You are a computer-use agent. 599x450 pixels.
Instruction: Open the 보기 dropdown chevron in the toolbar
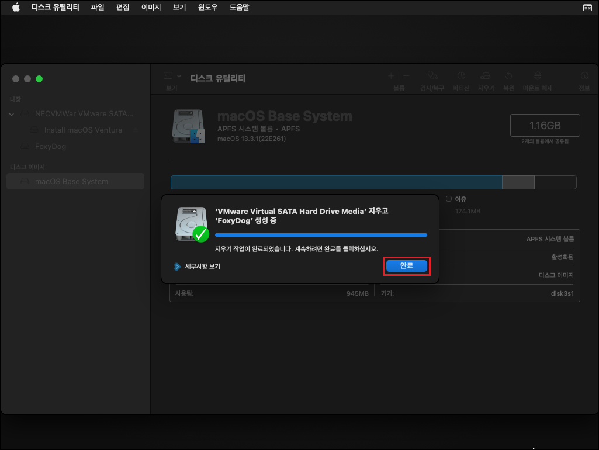click(179, 76)
